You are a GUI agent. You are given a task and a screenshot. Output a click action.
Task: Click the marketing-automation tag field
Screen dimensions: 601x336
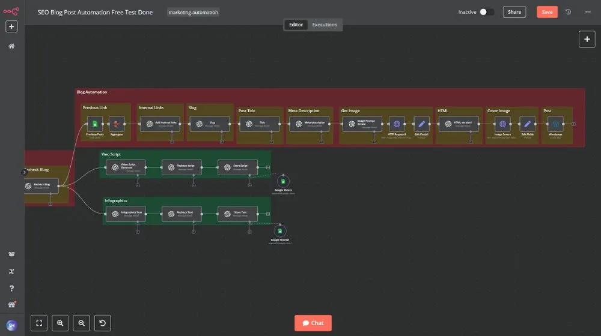[x=193, y=12]
